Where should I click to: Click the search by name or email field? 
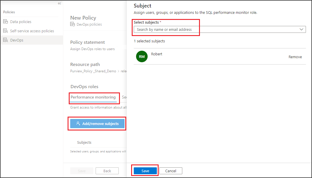(x=173, y=29)
